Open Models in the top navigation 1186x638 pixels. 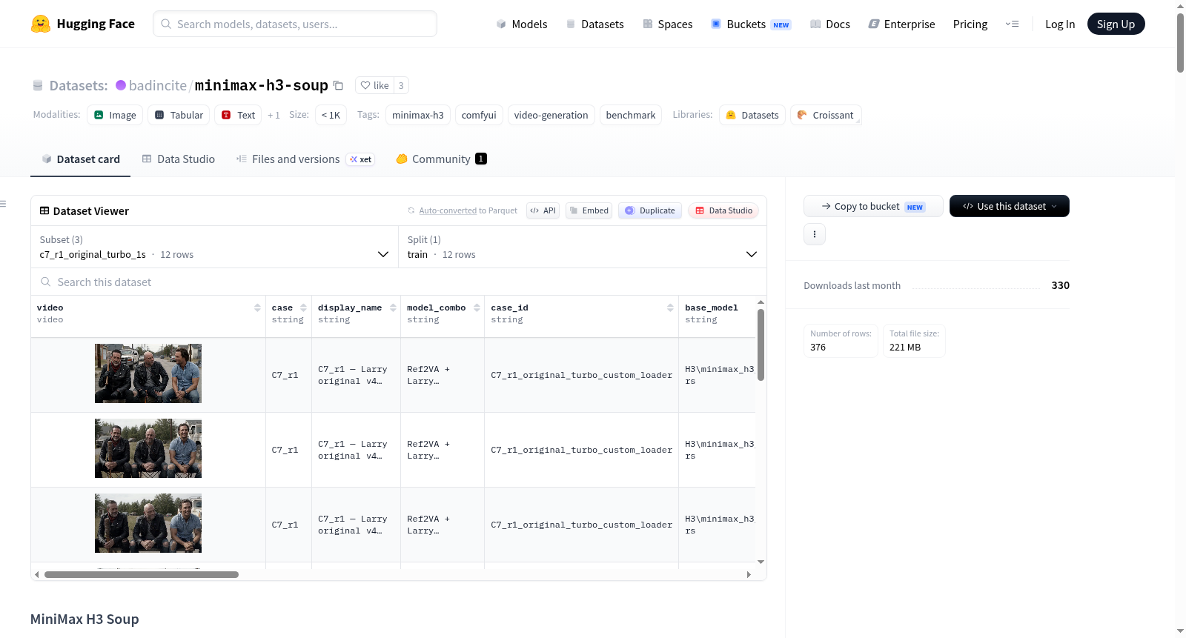pyautogui.click(x=522, y=24)
